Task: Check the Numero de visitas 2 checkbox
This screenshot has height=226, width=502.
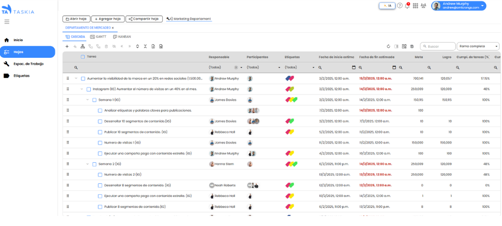Action: tap(100, 175)
